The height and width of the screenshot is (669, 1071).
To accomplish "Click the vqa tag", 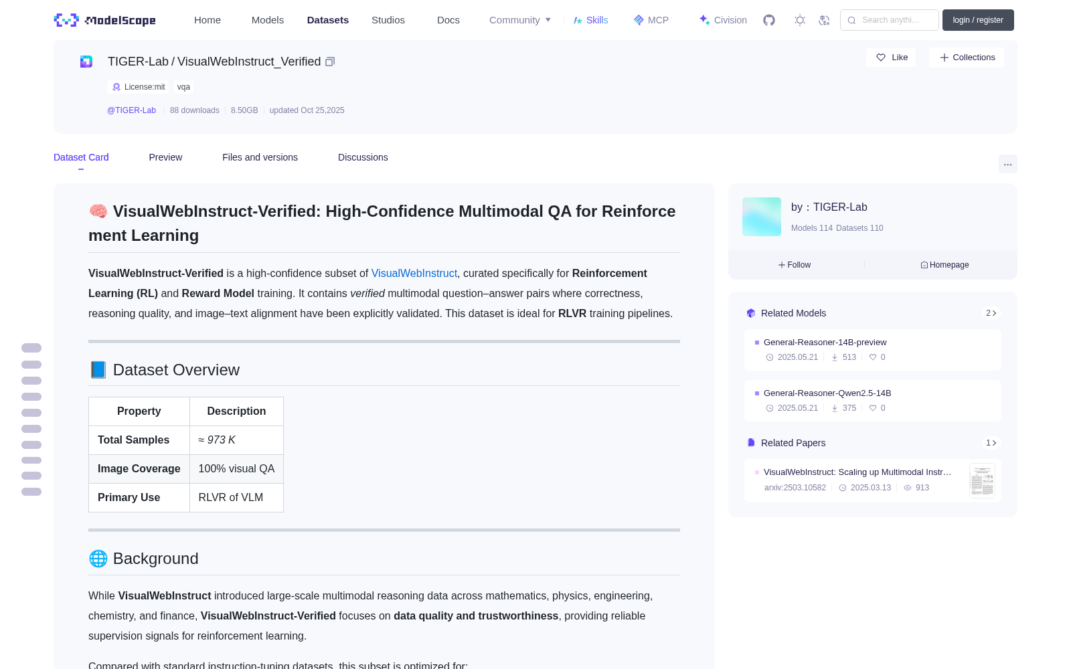I will click(x=183, y=87).
